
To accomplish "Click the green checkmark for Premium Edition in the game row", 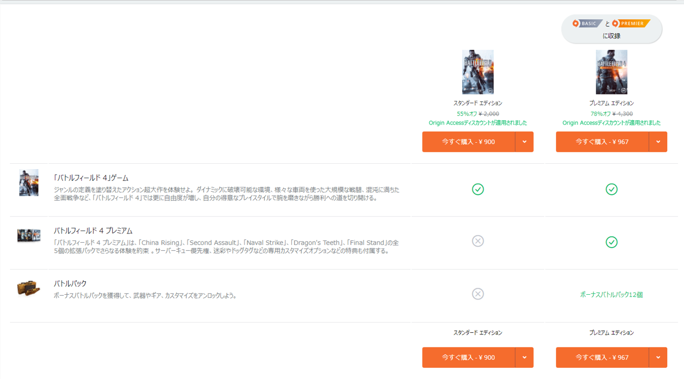I will coord(611,189).
